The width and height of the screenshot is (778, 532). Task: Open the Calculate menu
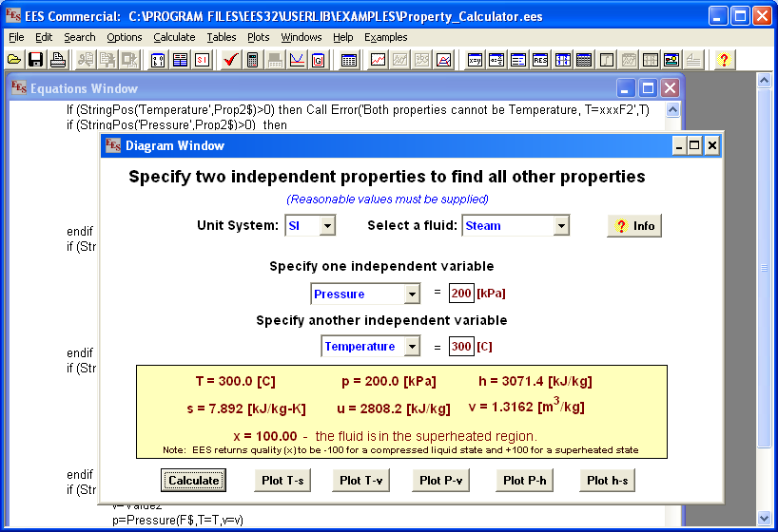point(174,37)
